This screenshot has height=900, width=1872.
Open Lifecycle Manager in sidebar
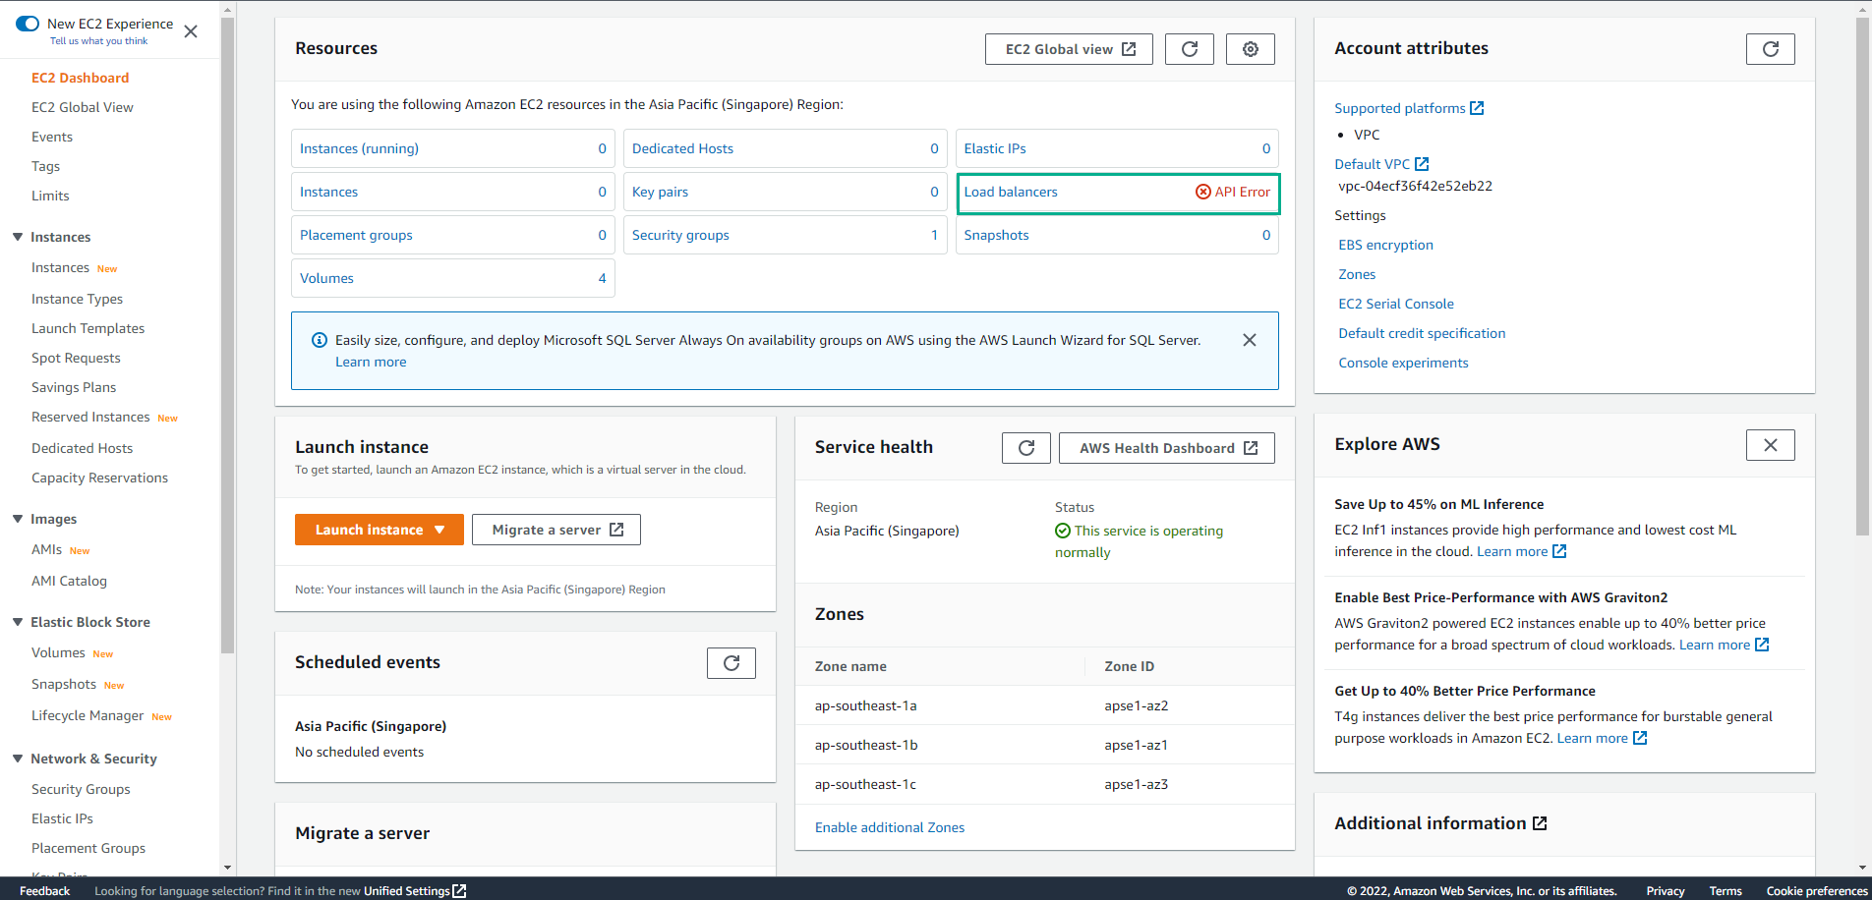(x=88, y=715)
